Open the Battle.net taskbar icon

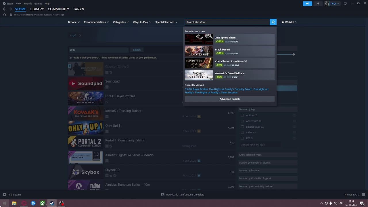33,203
